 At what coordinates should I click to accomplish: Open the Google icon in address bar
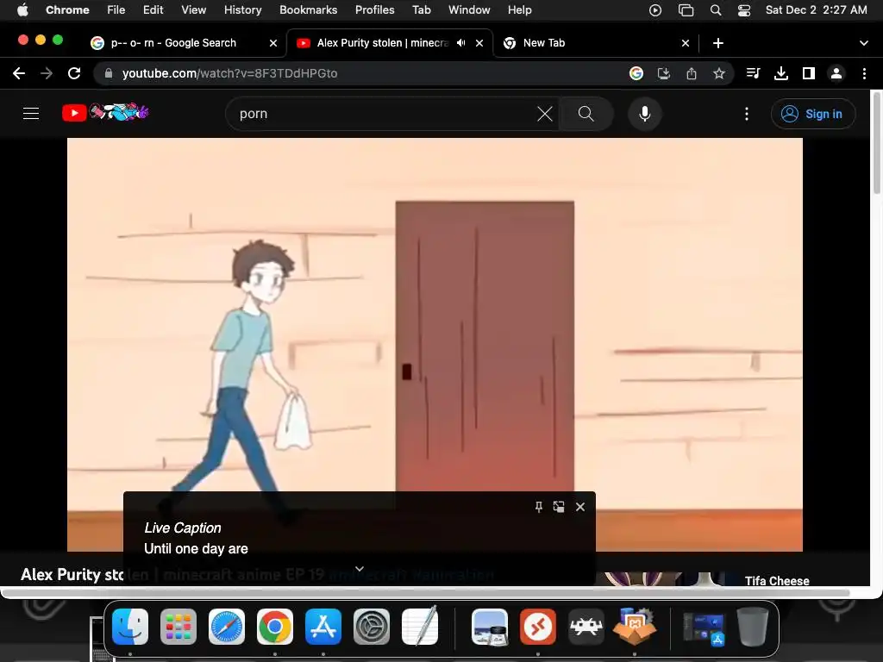[636, 73]
